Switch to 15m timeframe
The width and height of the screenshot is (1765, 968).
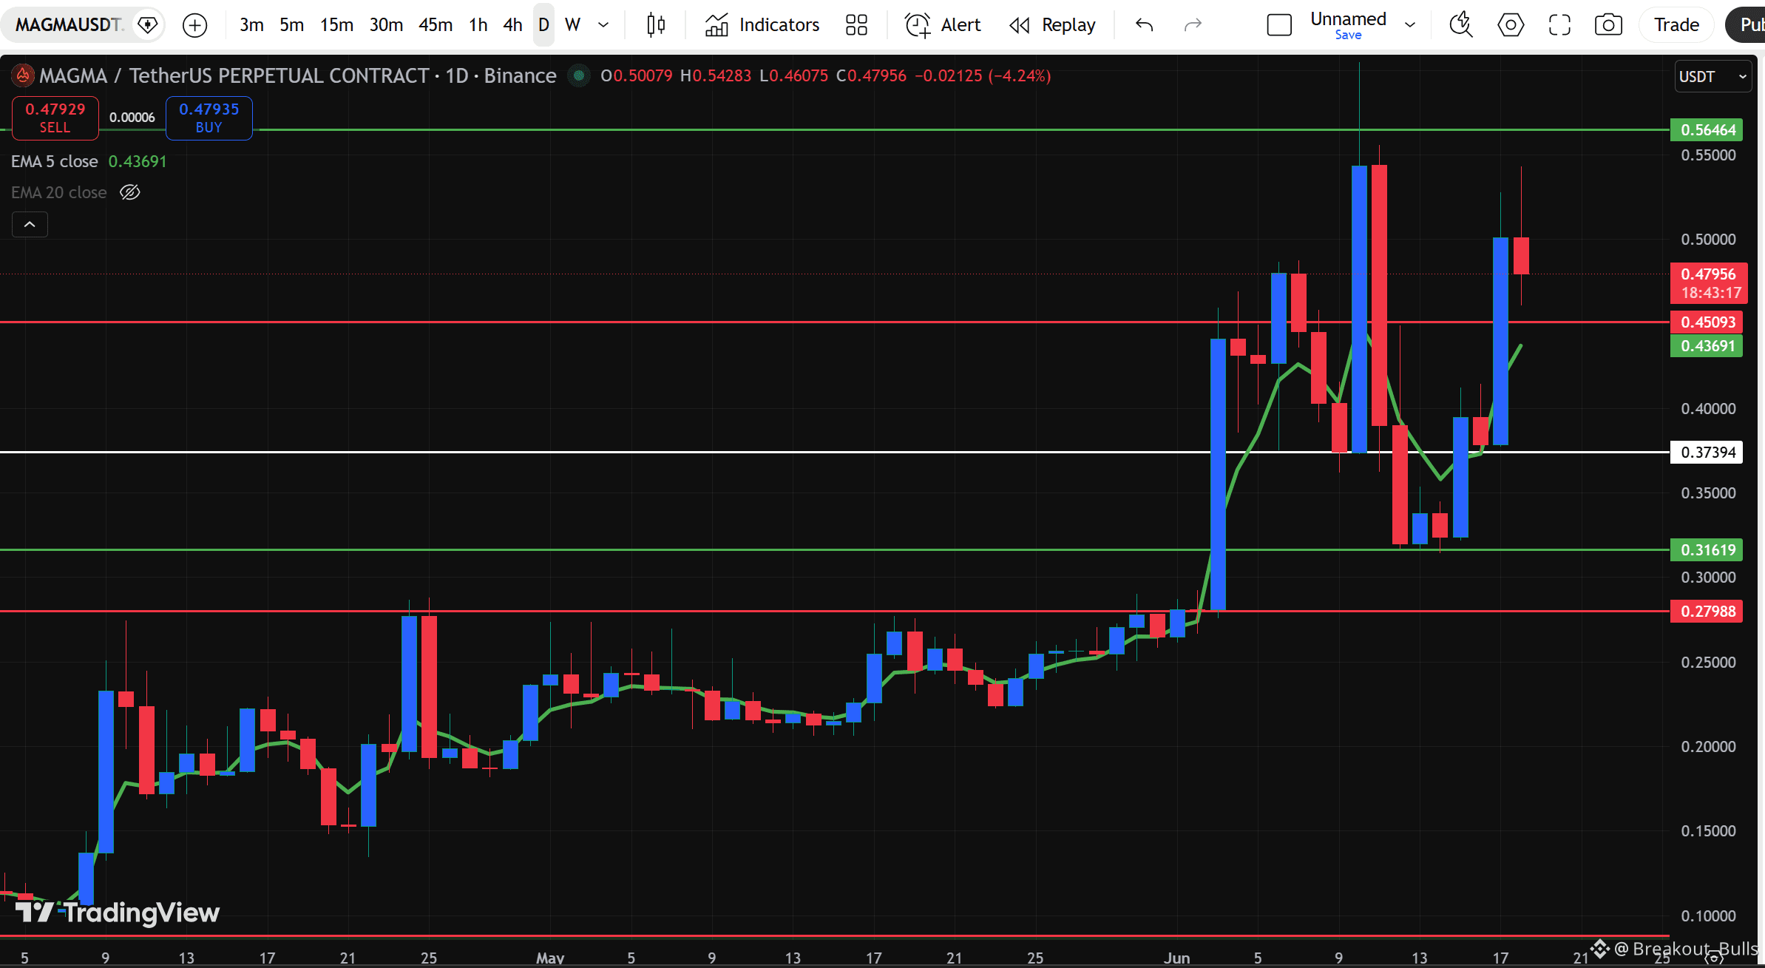click(336, 25)
